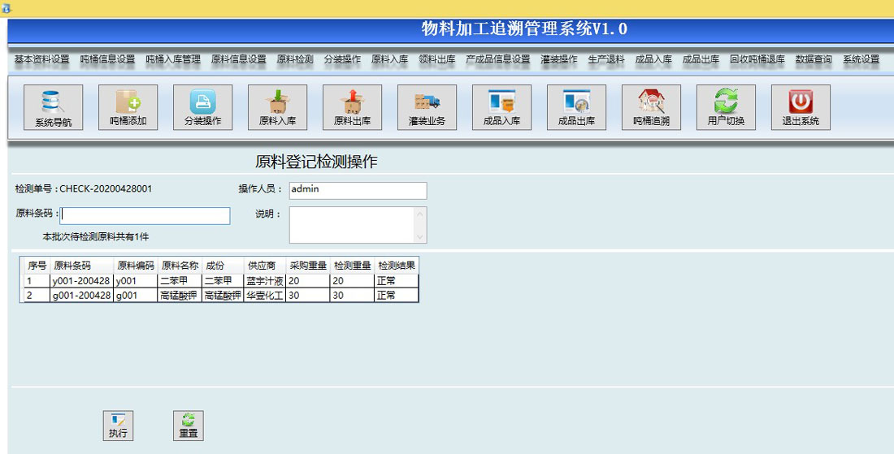The height and width of the screenshot is (454, 894).
Task: Click the 执行 button icon
Action: [x=118, y=426]
